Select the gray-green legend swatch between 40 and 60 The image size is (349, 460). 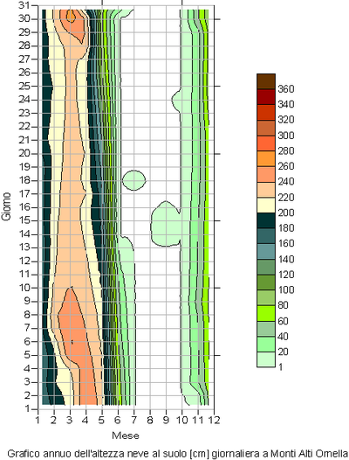(x=266, y=329)
